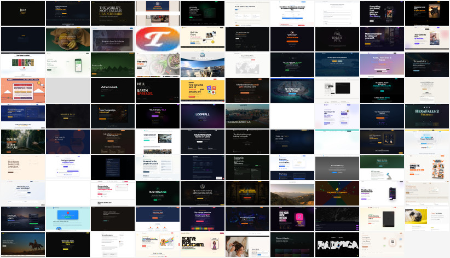Open the desert mountain landscape thumbnail
Viewport: 450px width, 258px height.
click(x=292, y=193)
